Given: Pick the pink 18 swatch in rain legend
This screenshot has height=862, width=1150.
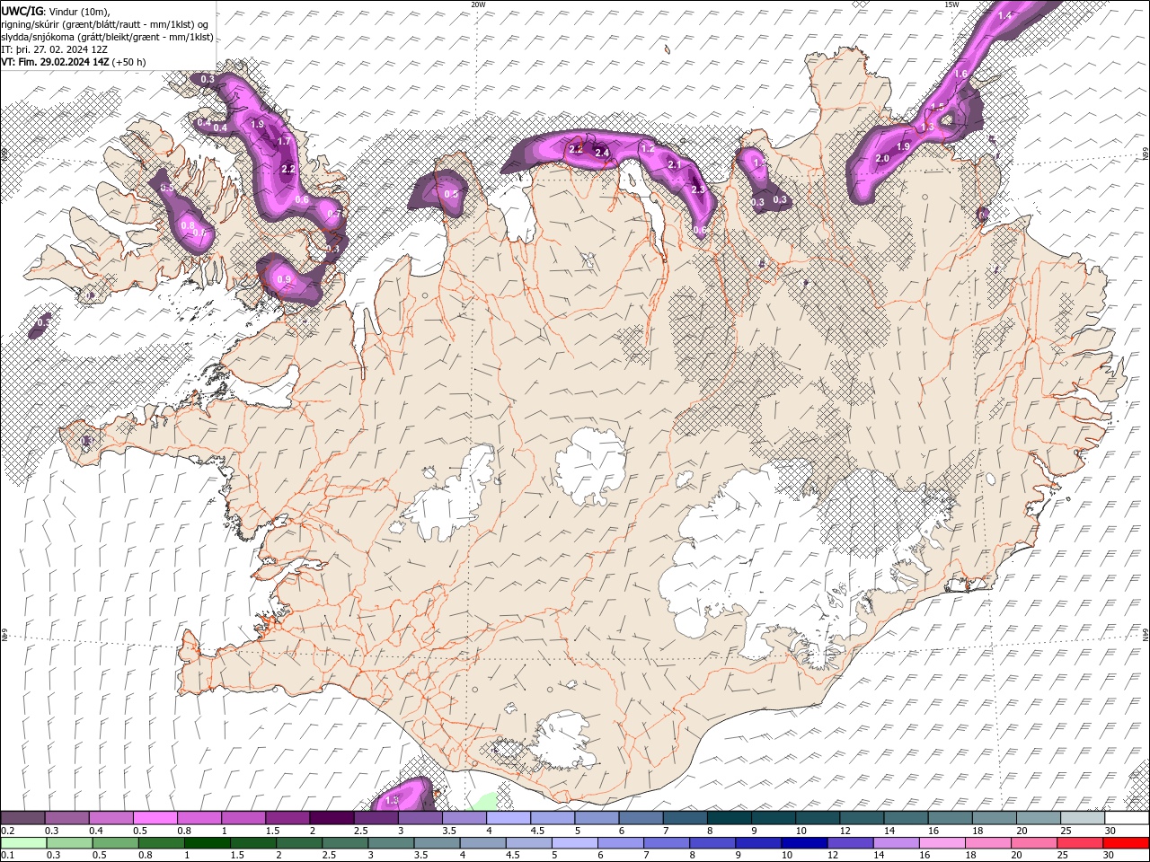Looking at the screenshot, I should [x=988, y=843].
